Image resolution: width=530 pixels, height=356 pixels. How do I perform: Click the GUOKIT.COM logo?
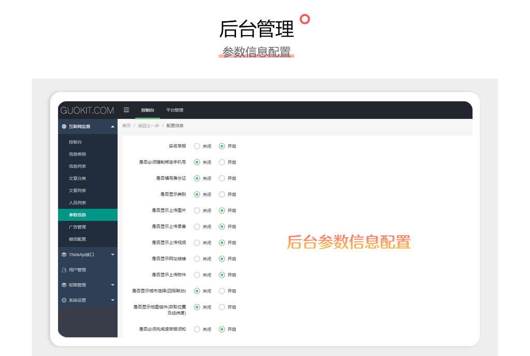point(87,110)
